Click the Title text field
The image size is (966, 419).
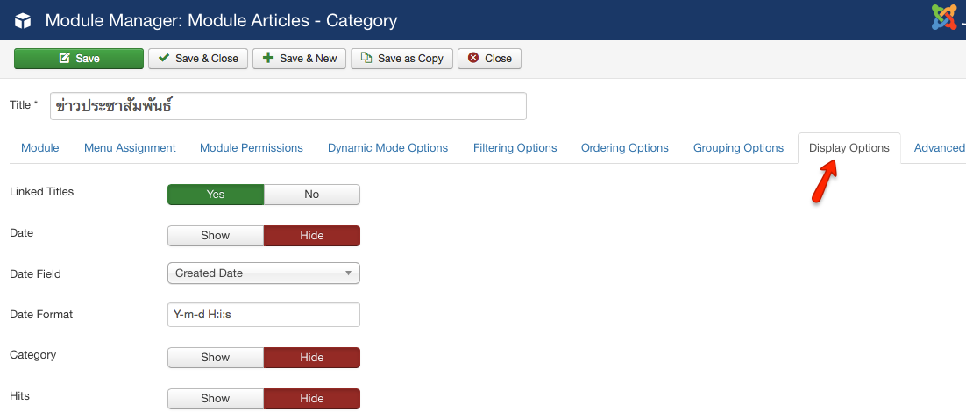coord(288,106)
